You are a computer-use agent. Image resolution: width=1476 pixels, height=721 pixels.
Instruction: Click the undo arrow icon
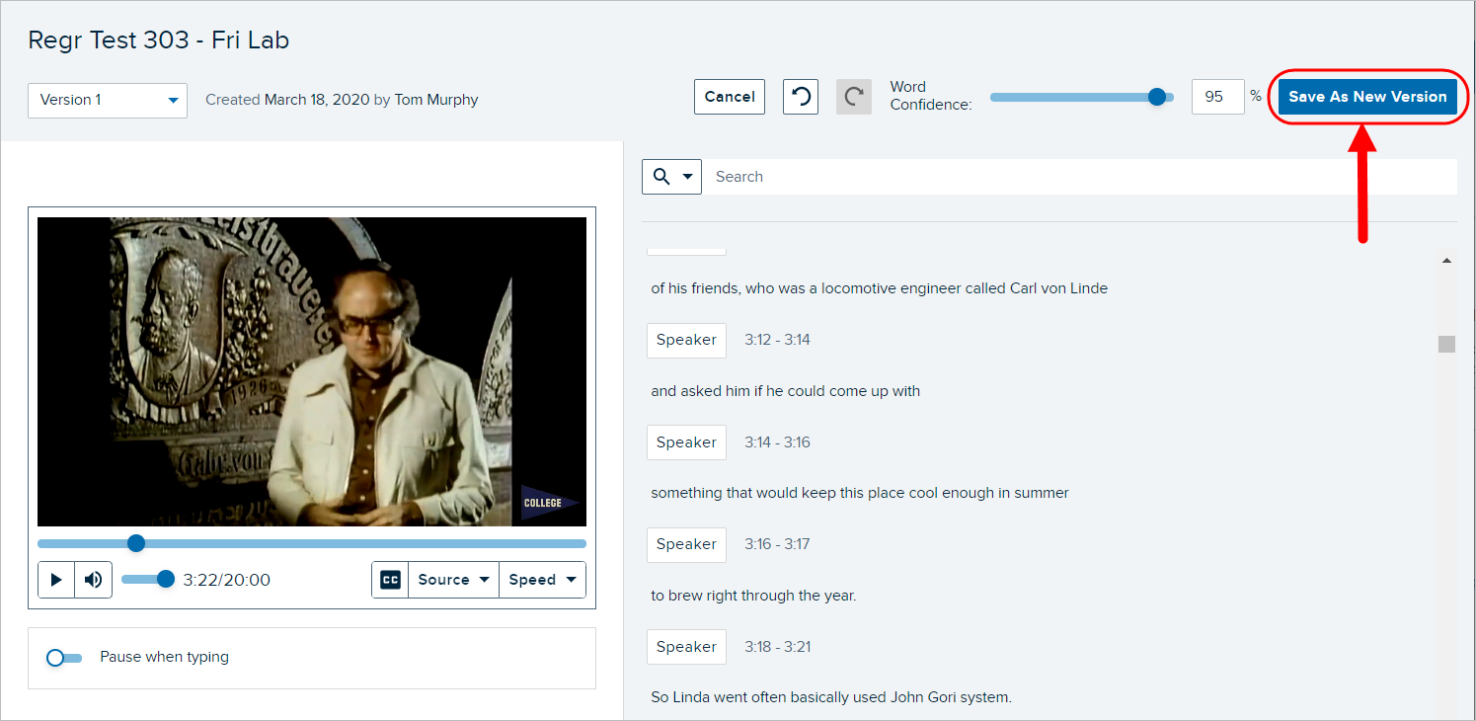801,97
